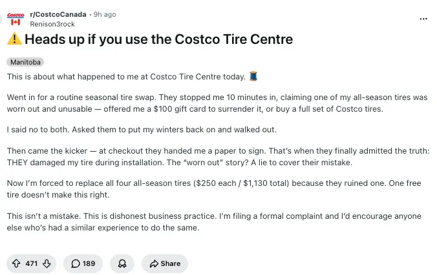Open the 'Heads up' post title
The image size is (437, 275).
pos(158,39)
